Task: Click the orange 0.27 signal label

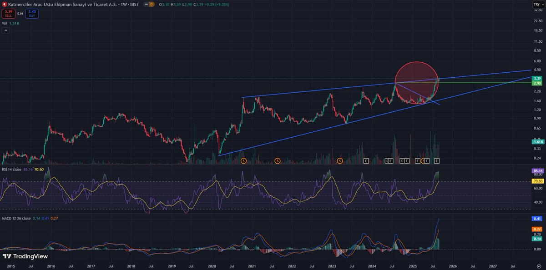Action: (537, 229)
